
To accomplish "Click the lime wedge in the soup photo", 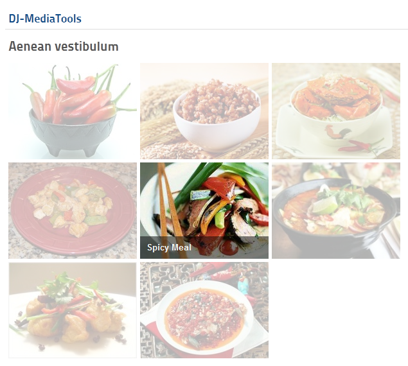I will click(324, 204).
